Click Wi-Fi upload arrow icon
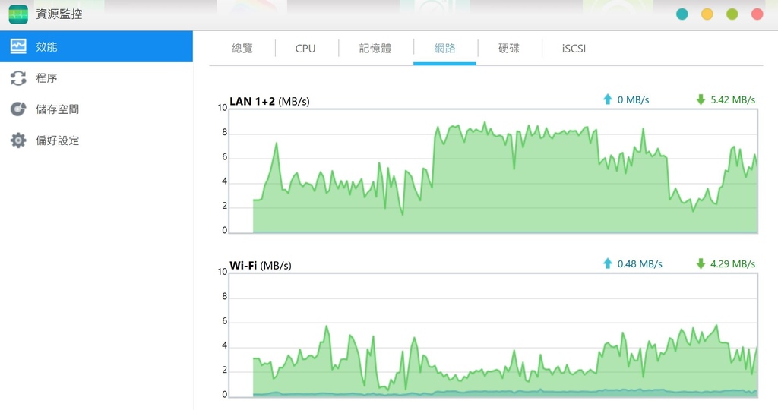The width and height of the screenshot is (778, 410). pyautogui.click(x=607, y=263)
